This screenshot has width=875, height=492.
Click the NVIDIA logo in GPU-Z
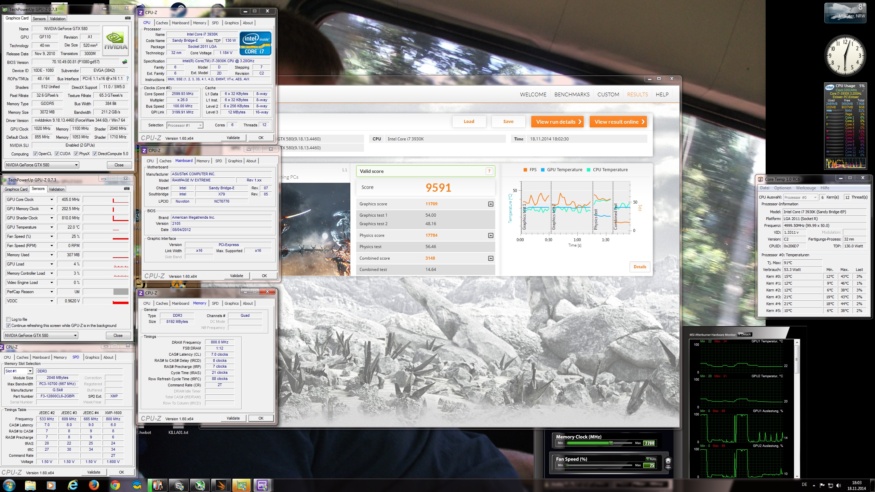(x=116, y=41)
